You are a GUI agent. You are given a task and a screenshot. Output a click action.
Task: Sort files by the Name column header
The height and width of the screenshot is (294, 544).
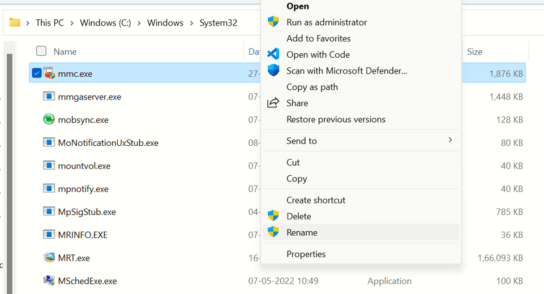65,51
